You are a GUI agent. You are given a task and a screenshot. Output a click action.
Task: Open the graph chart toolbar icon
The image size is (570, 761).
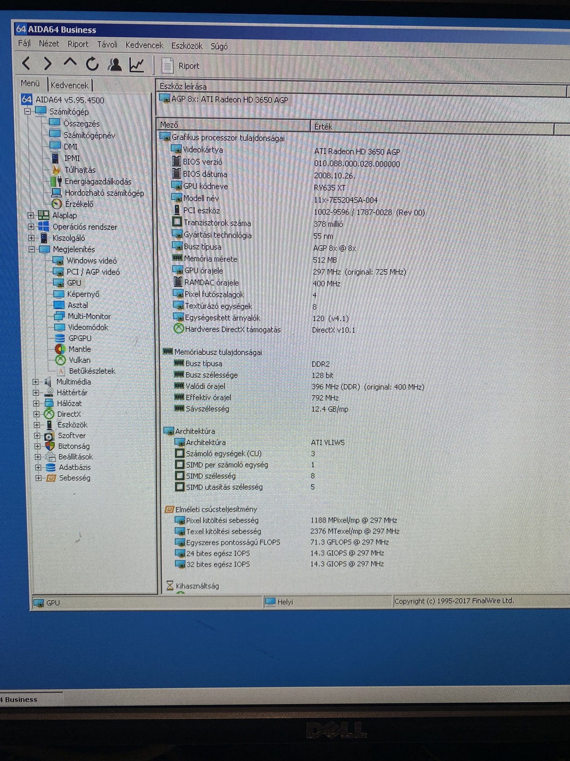(137, 65)
